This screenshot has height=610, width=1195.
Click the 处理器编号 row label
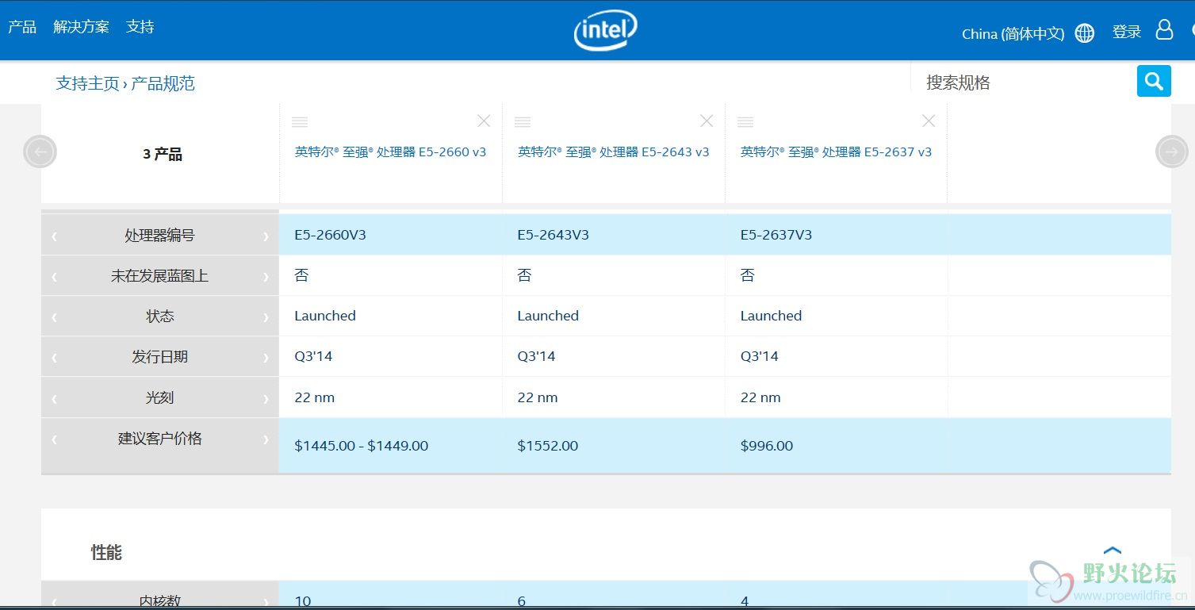pos(159,236)
